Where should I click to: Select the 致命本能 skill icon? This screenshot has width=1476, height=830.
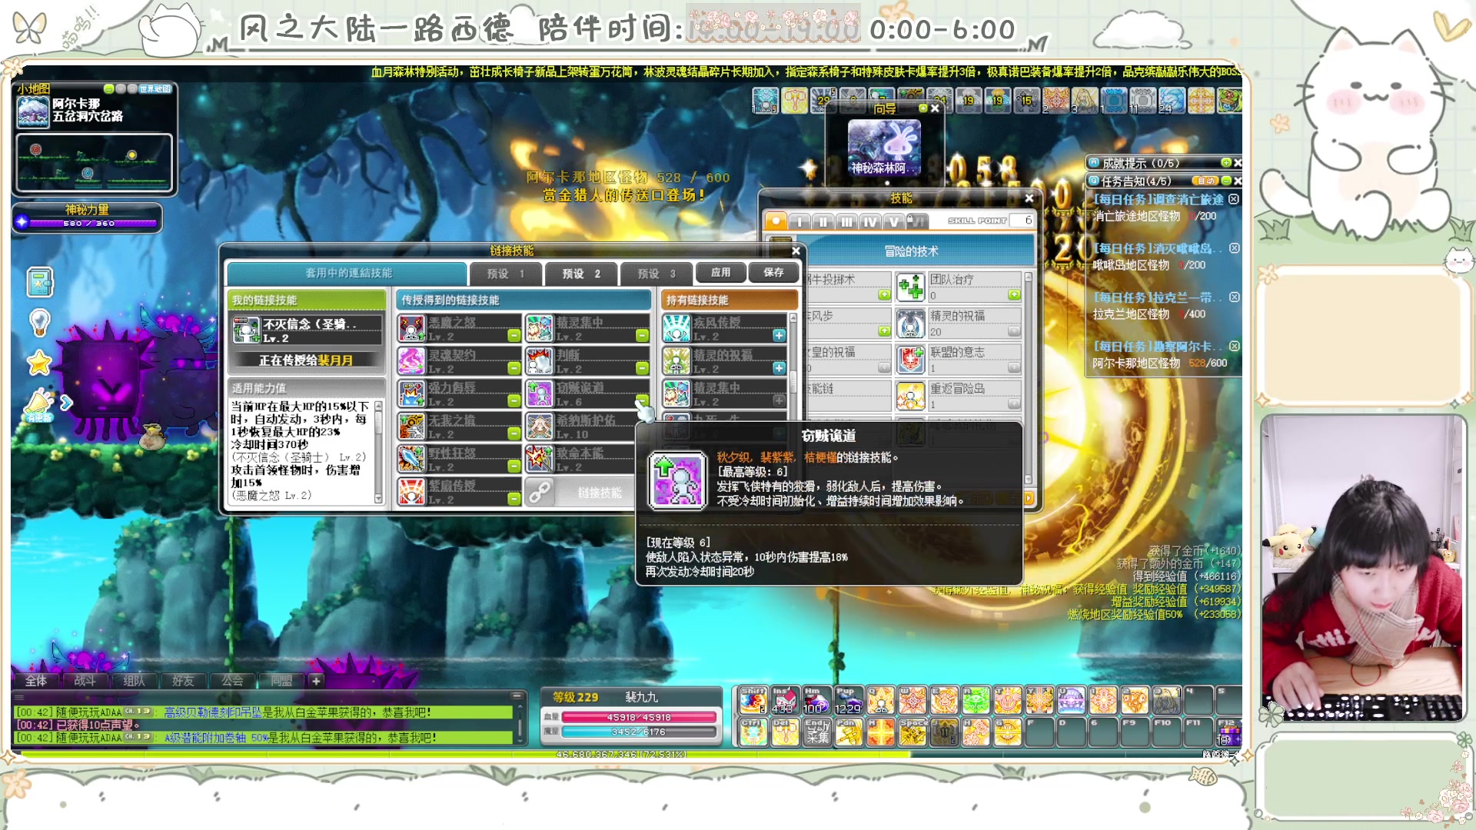coord(540,459)
